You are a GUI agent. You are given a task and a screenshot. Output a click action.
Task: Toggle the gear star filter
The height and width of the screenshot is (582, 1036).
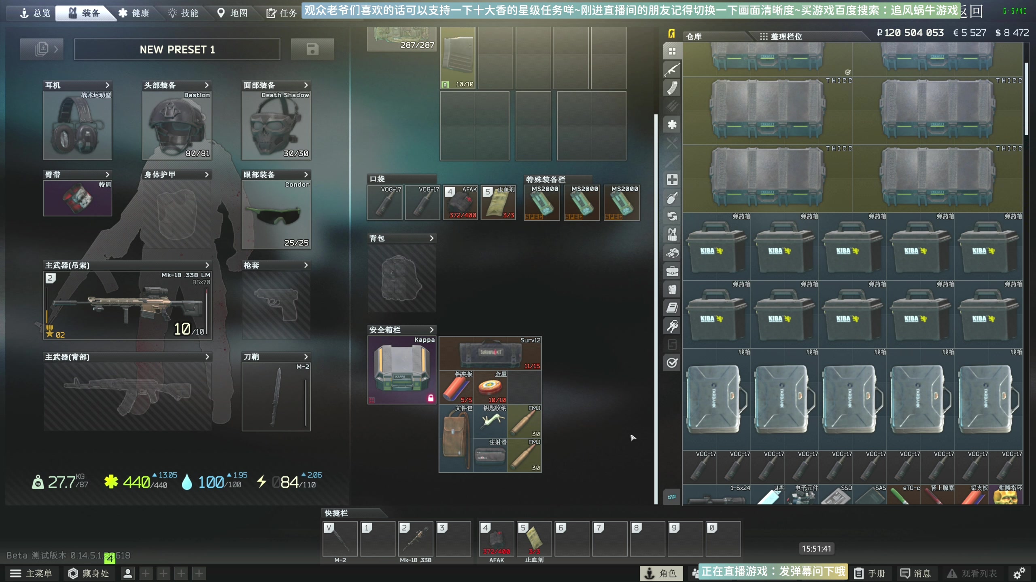(x=672, y=124)
